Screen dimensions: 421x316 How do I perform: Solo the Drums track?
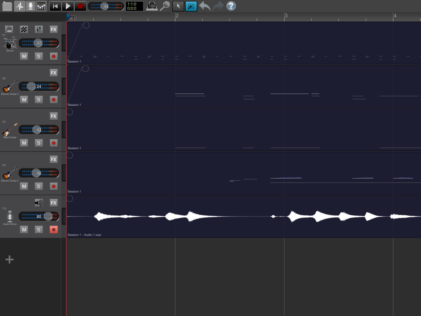[x=39, y=56]
